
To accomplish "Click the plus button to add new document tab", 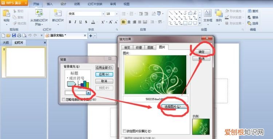I will point(91,36).
